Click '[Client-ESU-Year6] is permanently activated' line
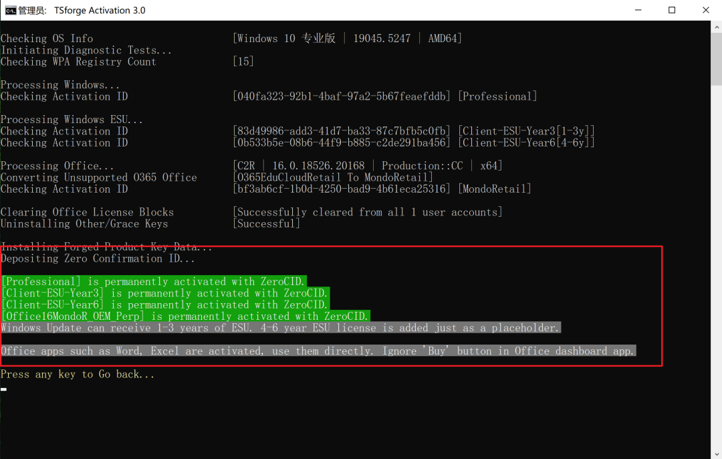722x459 pixels. [165, 304]
